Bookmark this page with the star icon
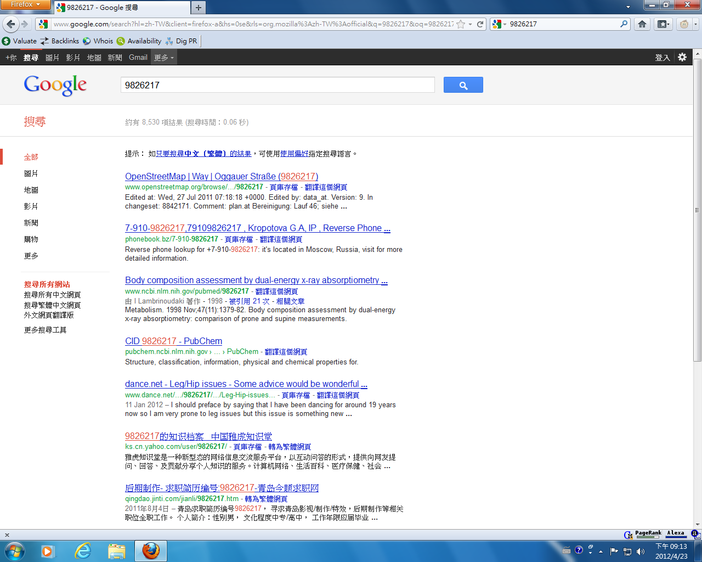 [461, 24]
